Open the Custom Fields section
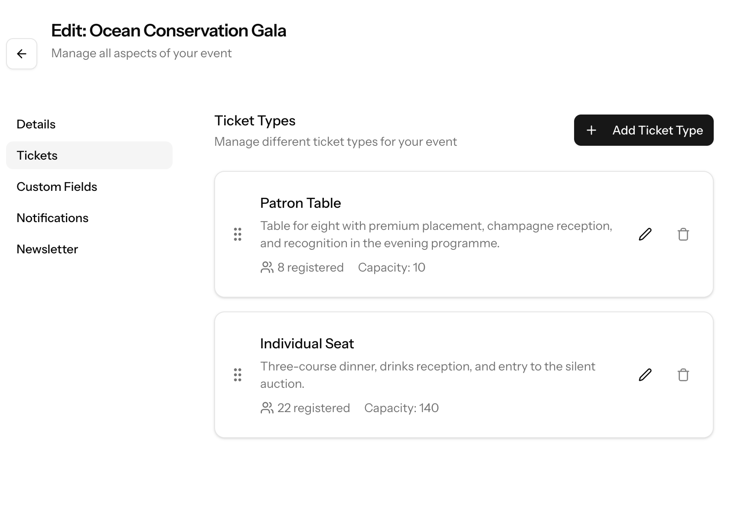 pyautogui.click(x=57, y=187)
